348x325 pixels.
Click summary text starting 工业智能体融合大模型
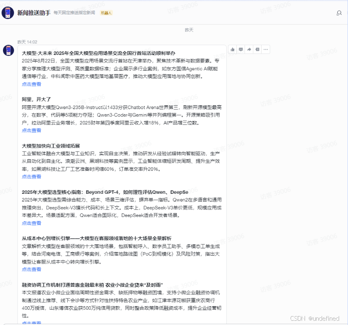(x=121, y=161)
